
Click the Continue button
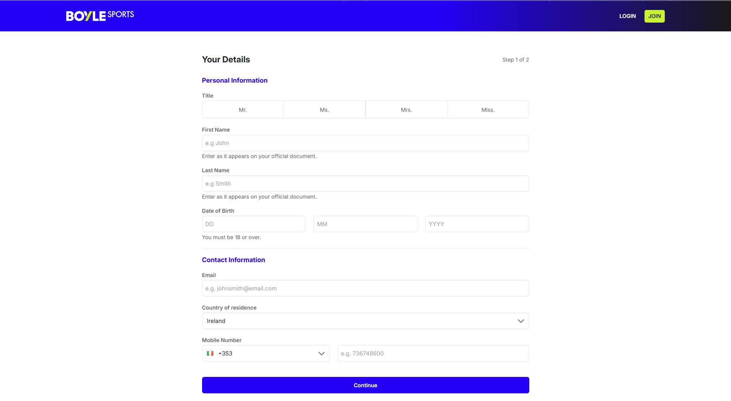pyautogui.click(x=365, y=385)
